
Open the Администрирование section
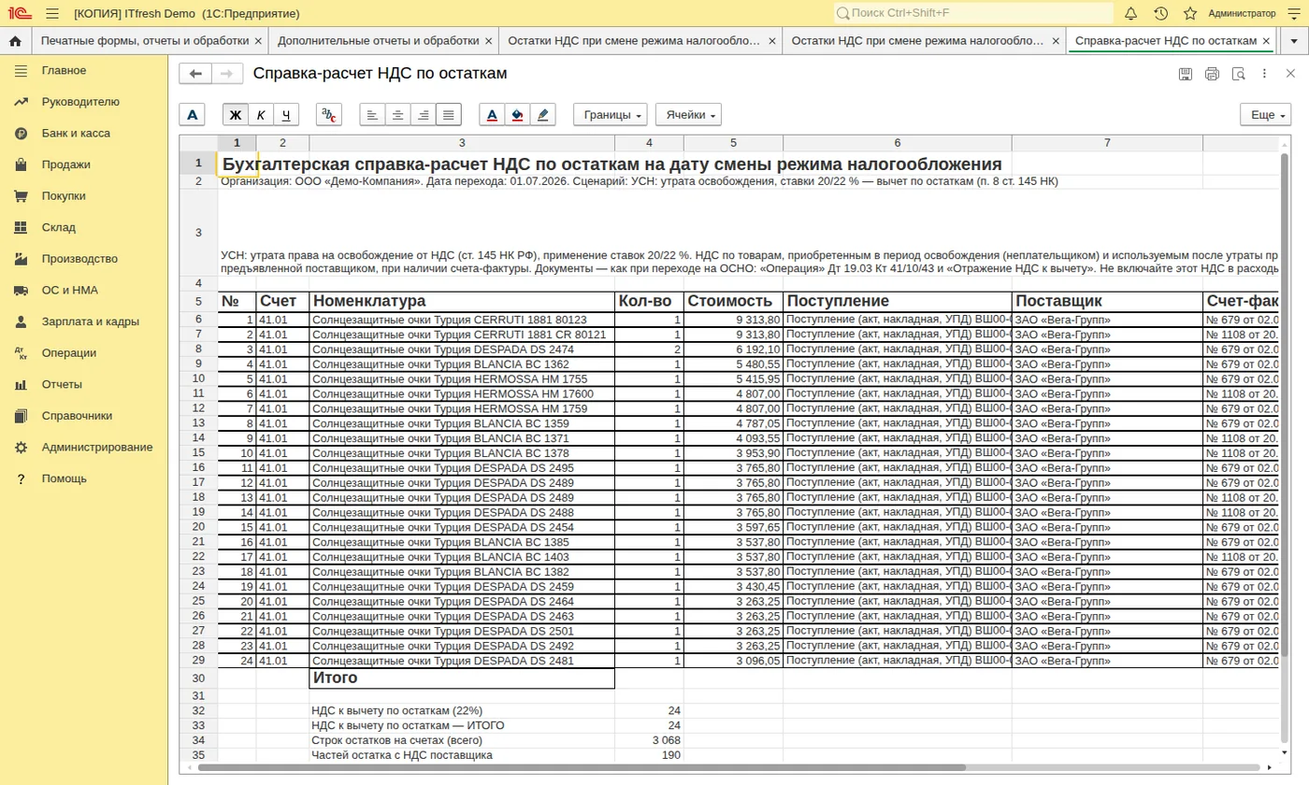[x=97, y=447]
